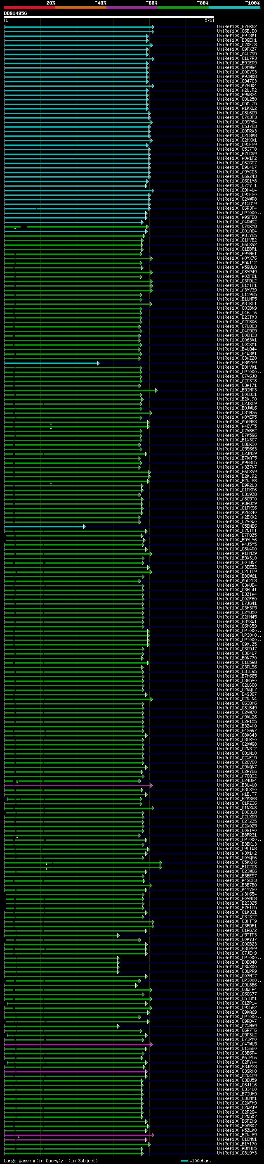The image size is (264, 1164).
Task: Select the query ID BB914956
Action: point(15,14)
